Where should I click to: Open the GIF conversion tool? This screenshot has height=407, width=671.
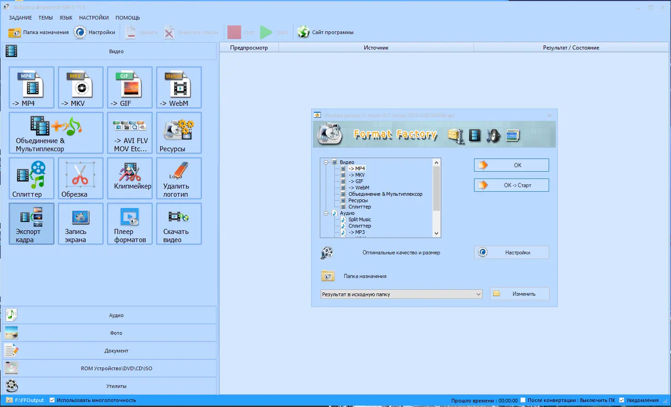[129, 87]
